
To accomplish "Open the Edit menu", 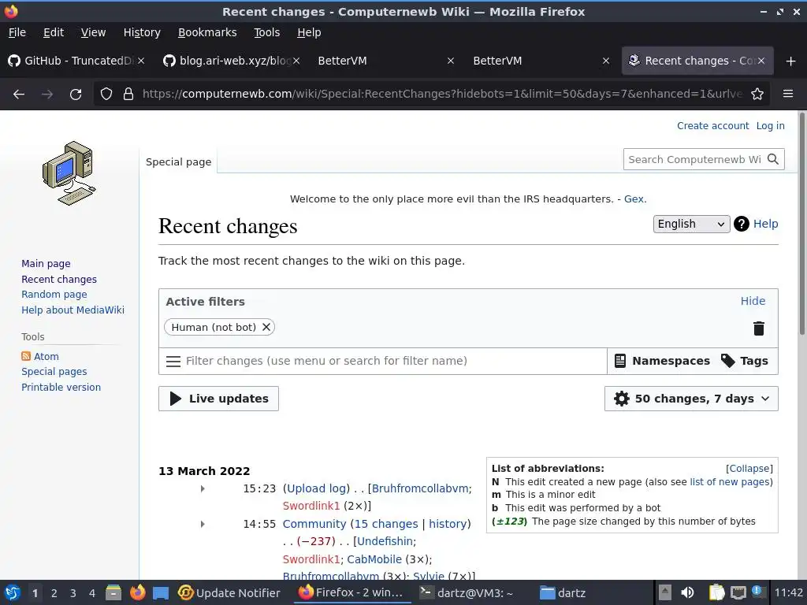I will [54, 32].
